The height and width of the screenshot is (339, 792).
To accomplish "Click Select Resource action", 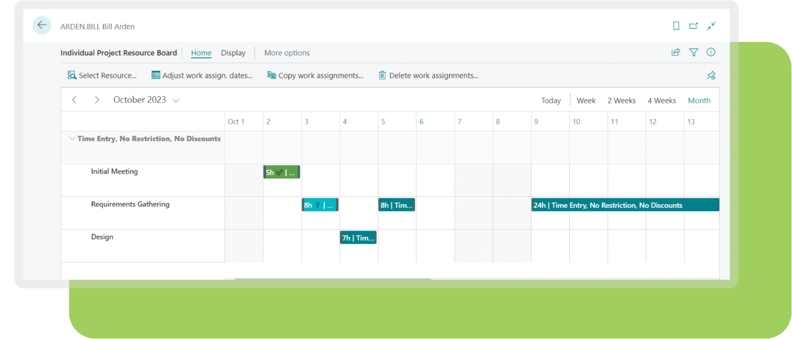I will pos(102,76).
